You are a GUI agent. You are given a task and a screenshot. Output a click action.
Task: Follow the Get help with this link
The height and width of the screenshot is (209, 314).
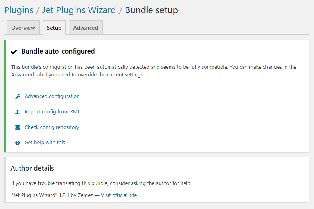pos(45,143)
